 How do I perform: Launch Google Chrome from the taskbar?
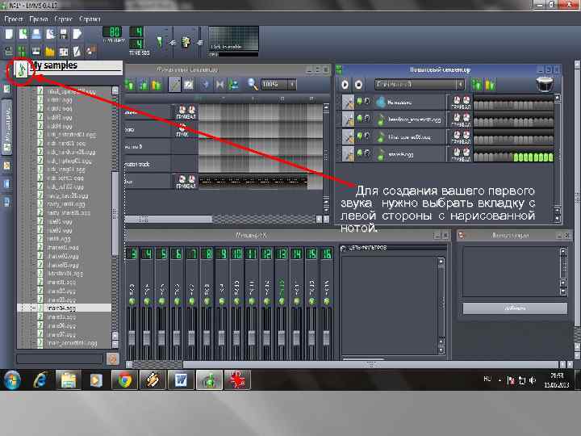click(x=124, y=380)
